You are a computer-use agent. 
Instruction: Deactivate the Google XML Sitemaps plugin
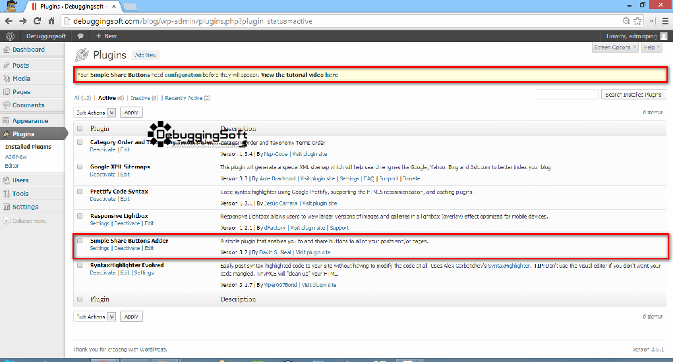click(x=103, y=174)
